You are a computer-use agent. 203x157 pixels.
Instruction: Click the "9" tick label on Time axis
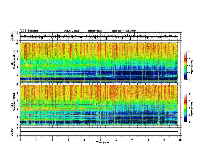coord(164,140)
